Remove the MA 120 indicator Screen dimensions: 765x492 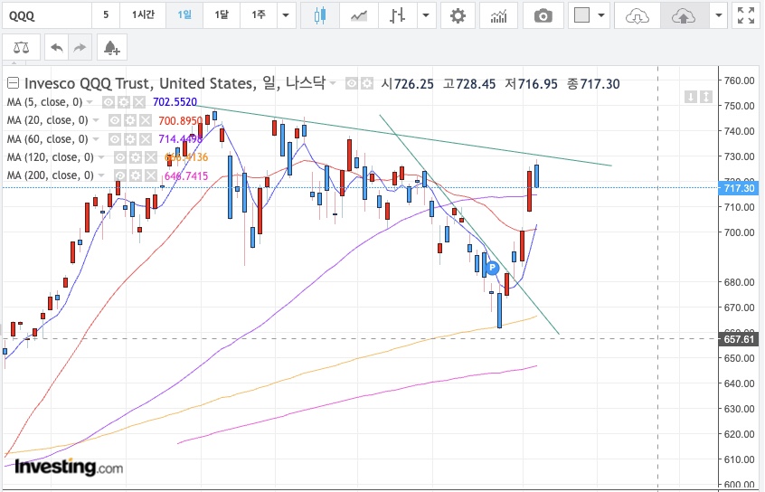pos(151,157)
